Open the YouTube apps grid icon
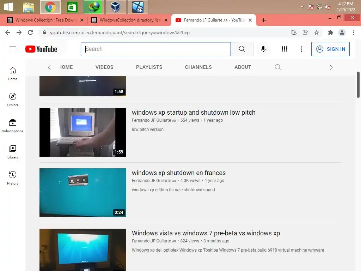The image size is (361, 271). coord(284,49)
